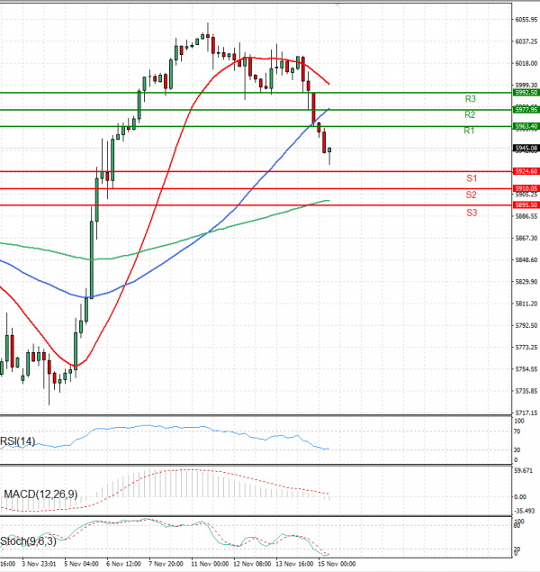This screenshot has width=540, height=572.
Task: Click the 6055.95 price axis value
Action: pyautogui.click(x=526, y=20)
